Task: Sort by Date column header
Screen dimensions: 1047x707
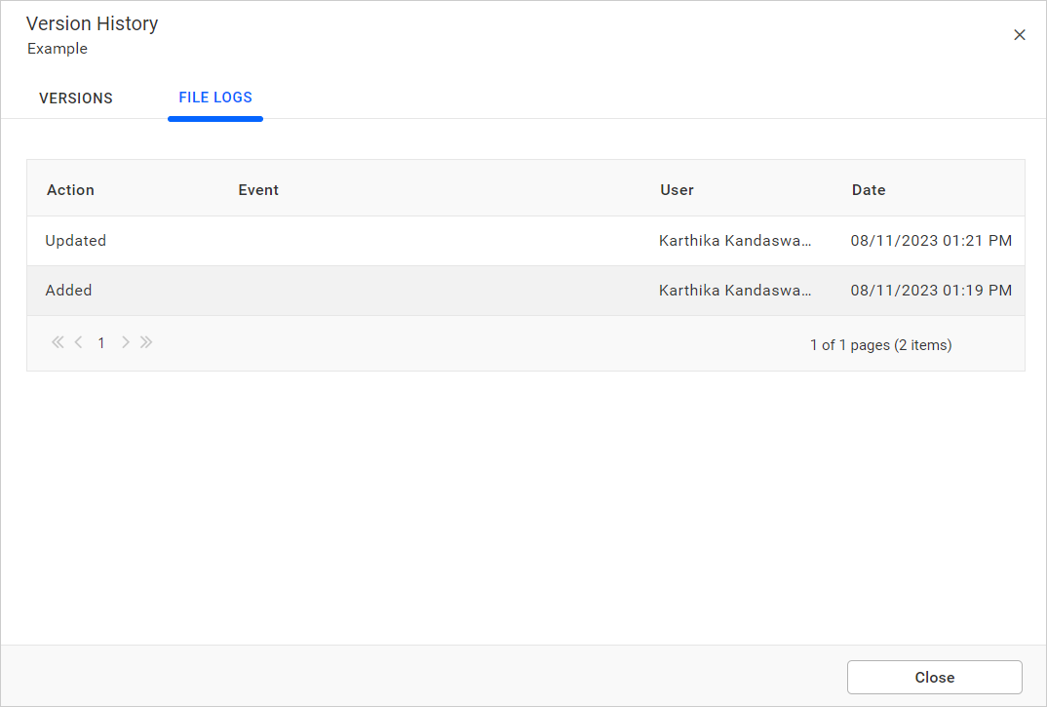Action: coord(869,190)
